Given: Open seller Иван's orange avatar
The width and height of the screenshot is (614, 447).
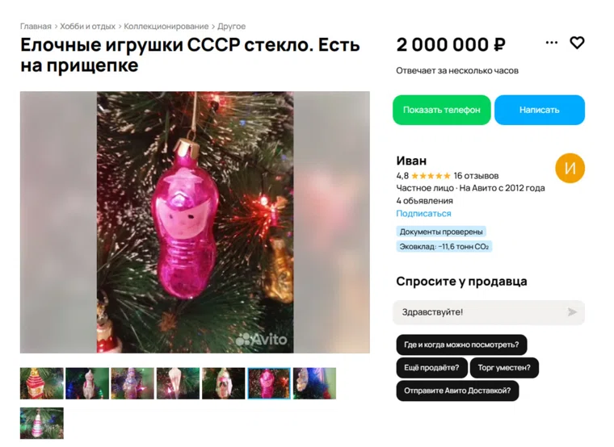Looking at the screenshot, I should point(570,169).
